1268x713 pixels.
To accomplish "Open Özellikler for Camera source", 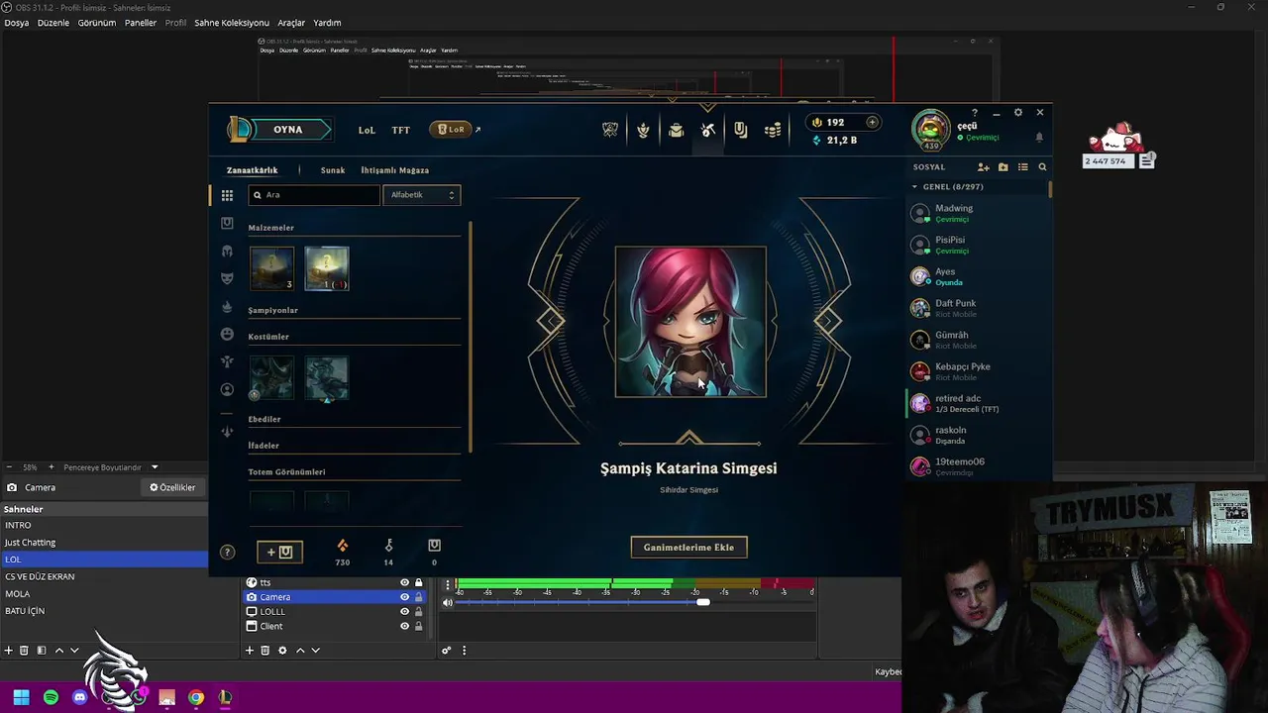I will (x=172, y=487).
